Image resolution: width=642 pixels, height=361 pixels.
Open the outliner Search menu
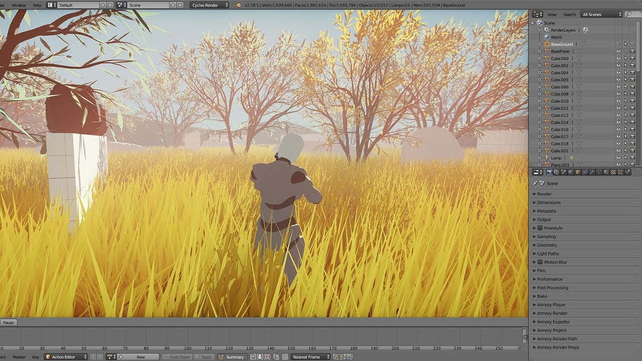click(x=569, y=15)
